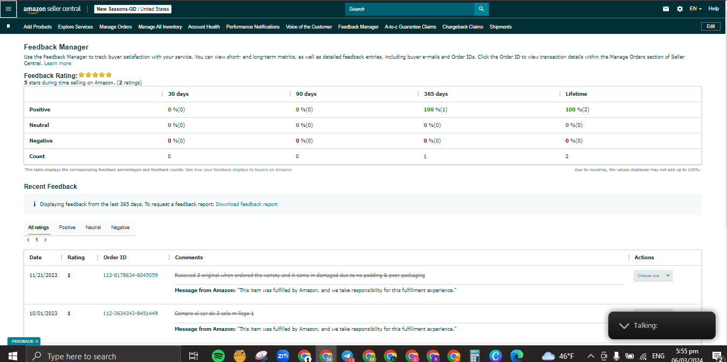Open the New Seasons-GD marketplace switcher
The height and width of the screenshot is (362, 727).
133,9
